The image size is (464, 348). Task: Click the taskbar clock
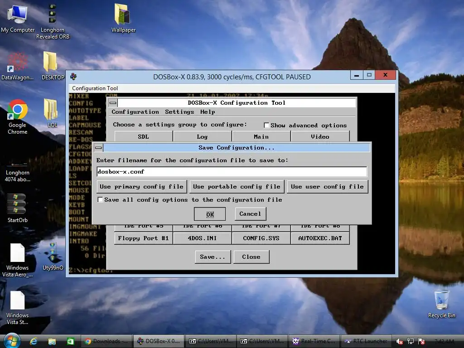pos(444,341)
